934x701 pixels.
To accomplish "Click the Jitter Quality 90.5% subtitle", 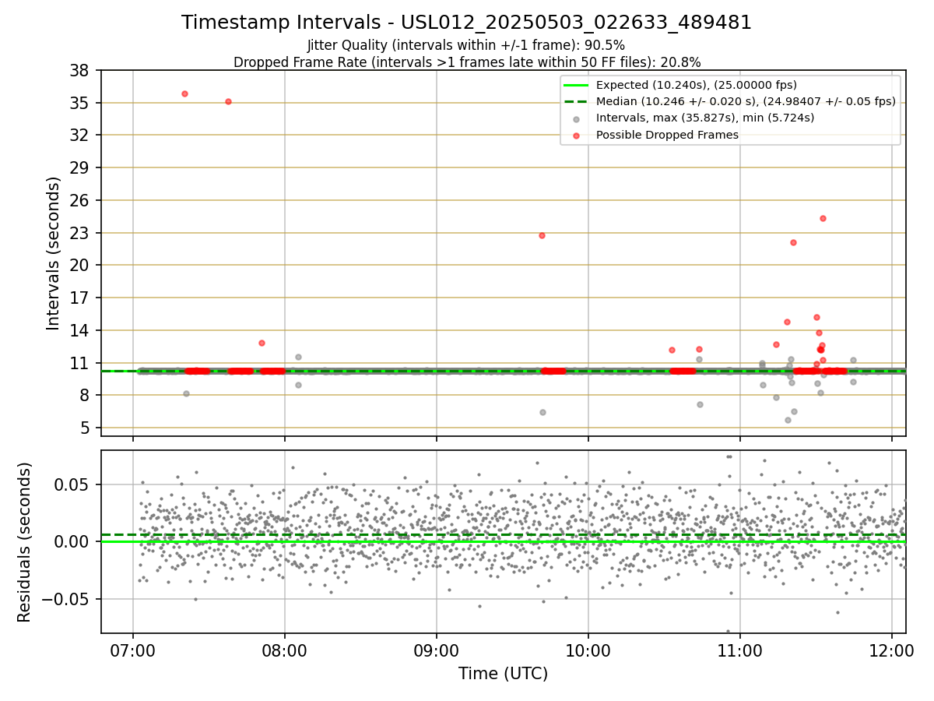I will (466, 45).
